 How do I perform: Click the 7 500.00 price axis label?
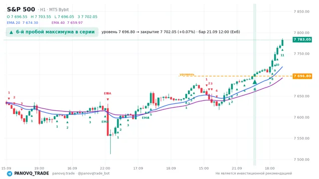(302, 160)
